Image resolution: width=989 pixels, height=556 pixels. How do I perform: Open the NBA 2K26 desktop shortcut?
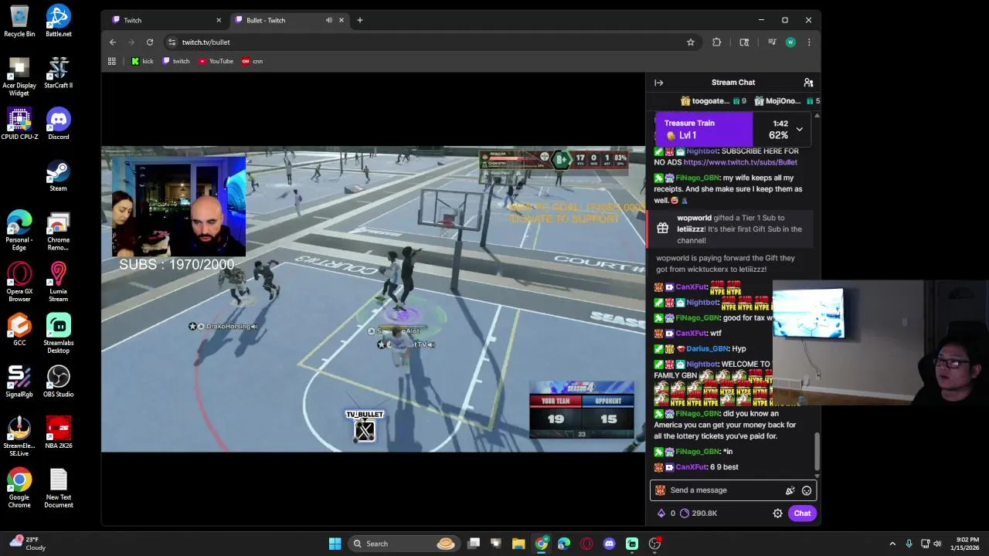click(x=59, y=433)
